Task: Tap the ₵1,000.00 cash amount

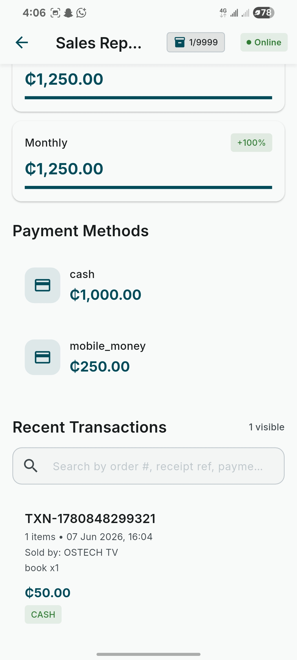Action: pos(106,295)
